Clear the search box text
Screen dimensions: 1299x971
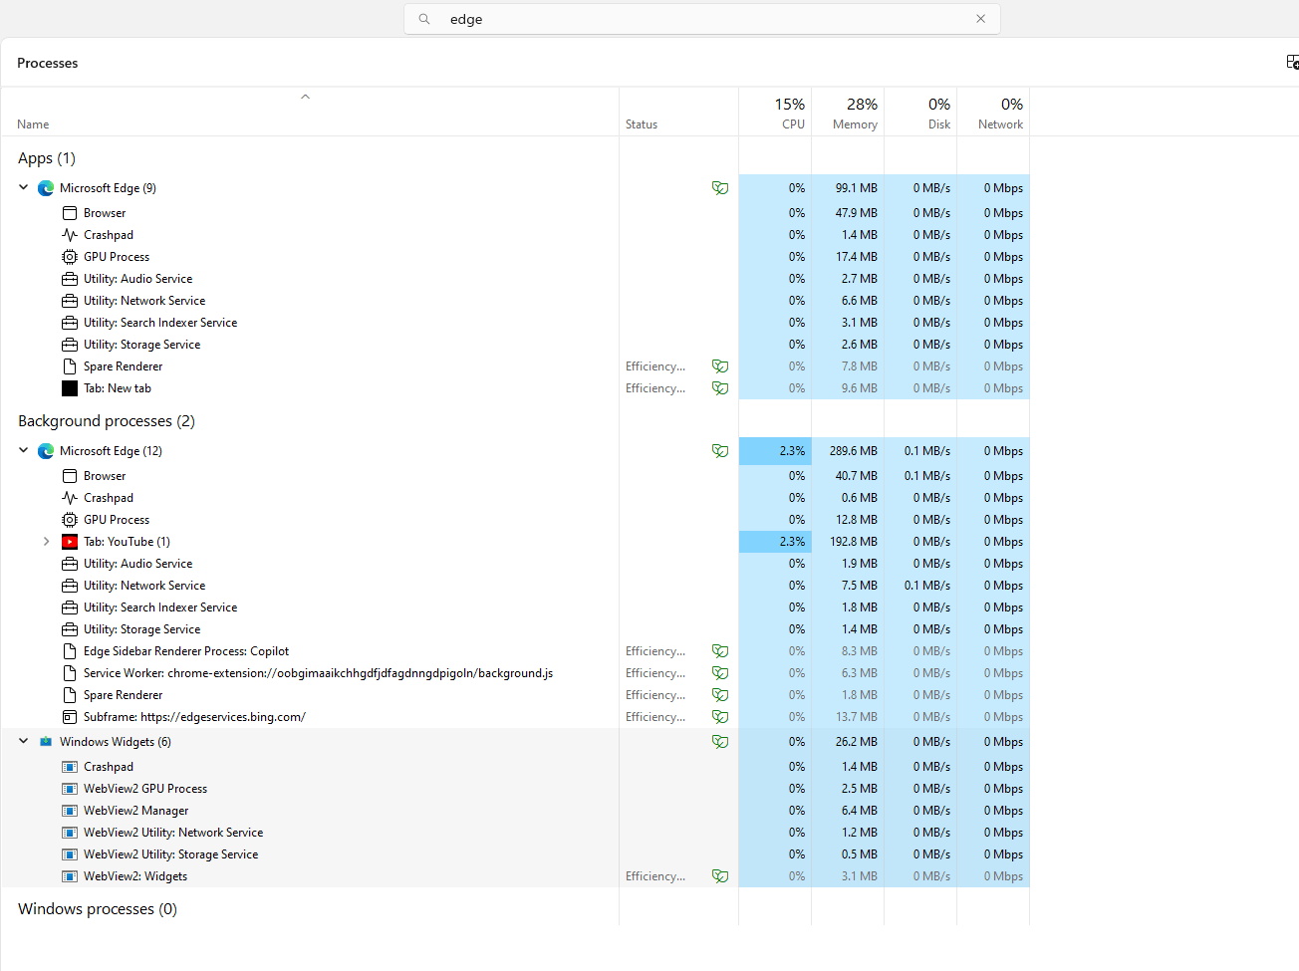(x=981, y=19)
